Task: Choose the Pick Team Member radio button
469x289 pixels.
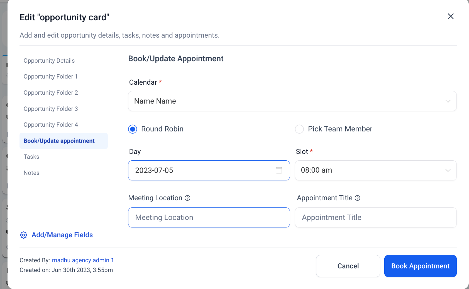Action: [299, 129]
